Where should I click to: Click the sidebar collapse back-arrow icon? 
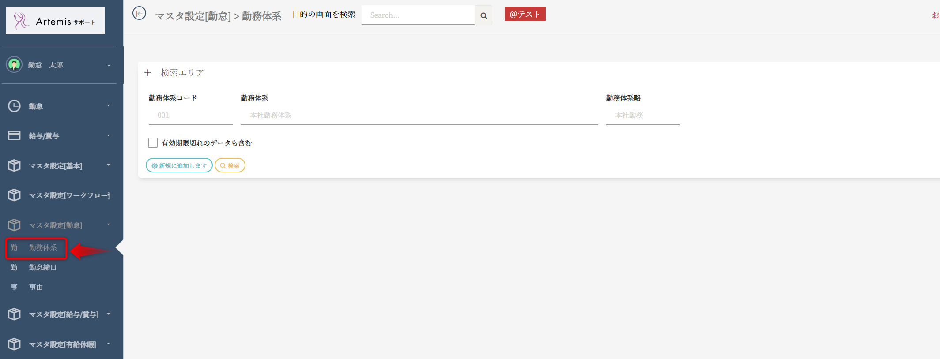(139, 14)
